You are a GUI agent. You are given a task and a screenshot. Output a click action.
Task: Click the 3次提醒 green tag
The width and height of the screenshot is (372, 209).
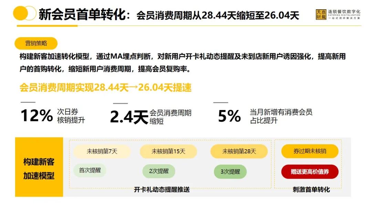[x=230, y=172]
